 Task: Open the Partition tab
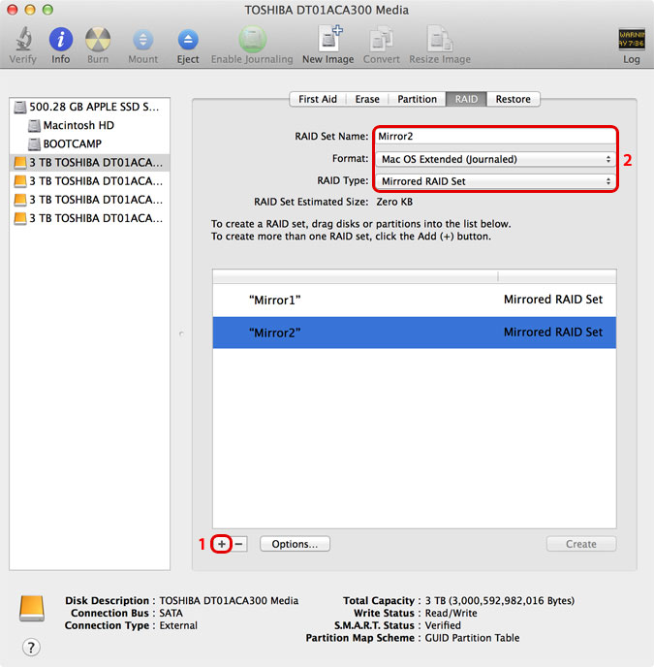tap(417, 99)
